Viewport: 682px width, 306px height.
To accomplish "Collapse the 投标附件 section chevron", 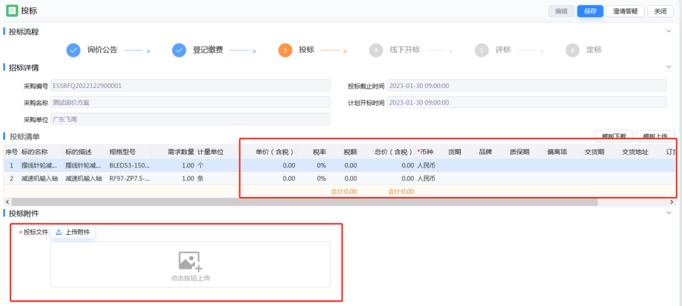I will (669, 213).
